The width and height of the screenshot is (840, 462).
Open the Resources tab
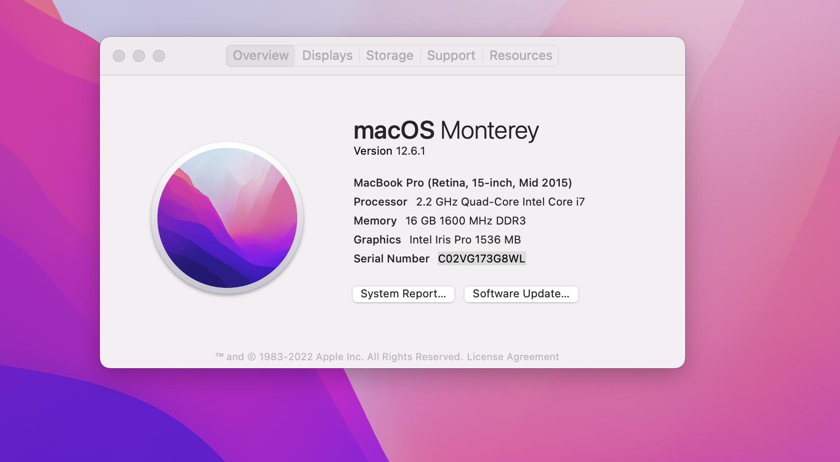pyautogui.click(x=520, y=55)
